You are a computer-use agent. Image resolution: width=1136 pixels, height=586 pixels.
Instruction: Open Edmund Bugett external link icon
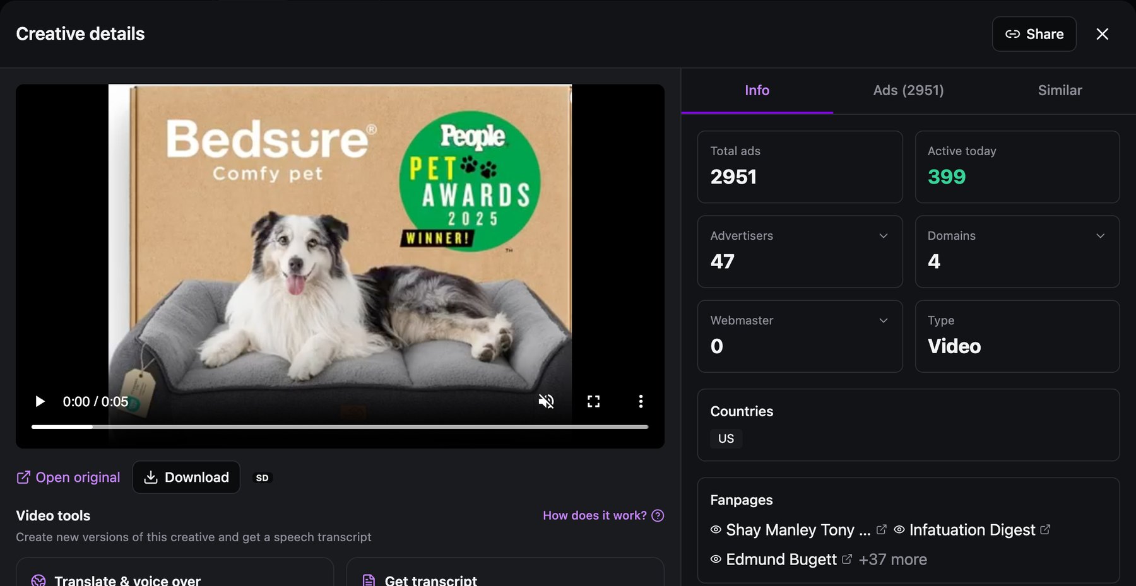[x=847, y=559]
